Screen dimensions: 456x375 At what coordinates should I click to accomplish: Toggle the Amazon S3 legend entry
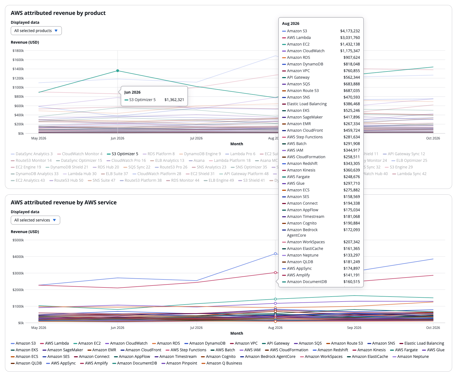[x=23, y=343]
